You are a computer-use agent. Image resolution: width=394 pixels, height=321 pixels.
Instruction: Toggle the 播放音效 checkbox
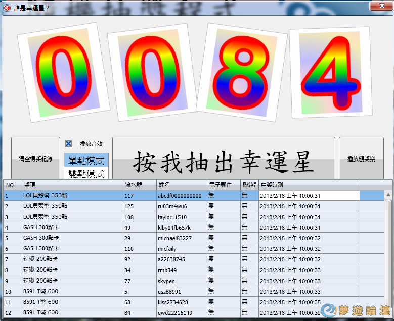point(68,144)
